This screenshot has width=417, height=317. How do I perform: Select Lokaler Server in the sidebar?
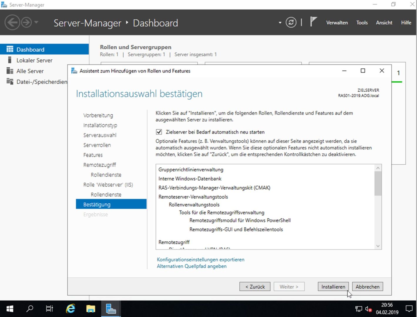(x=34, y=60)
